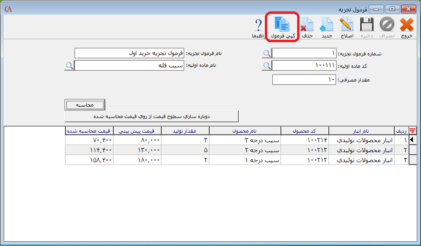Viewport: 421px width, 246px height.
Task: Click search magnifier beside formula number field
Action: 267,53
